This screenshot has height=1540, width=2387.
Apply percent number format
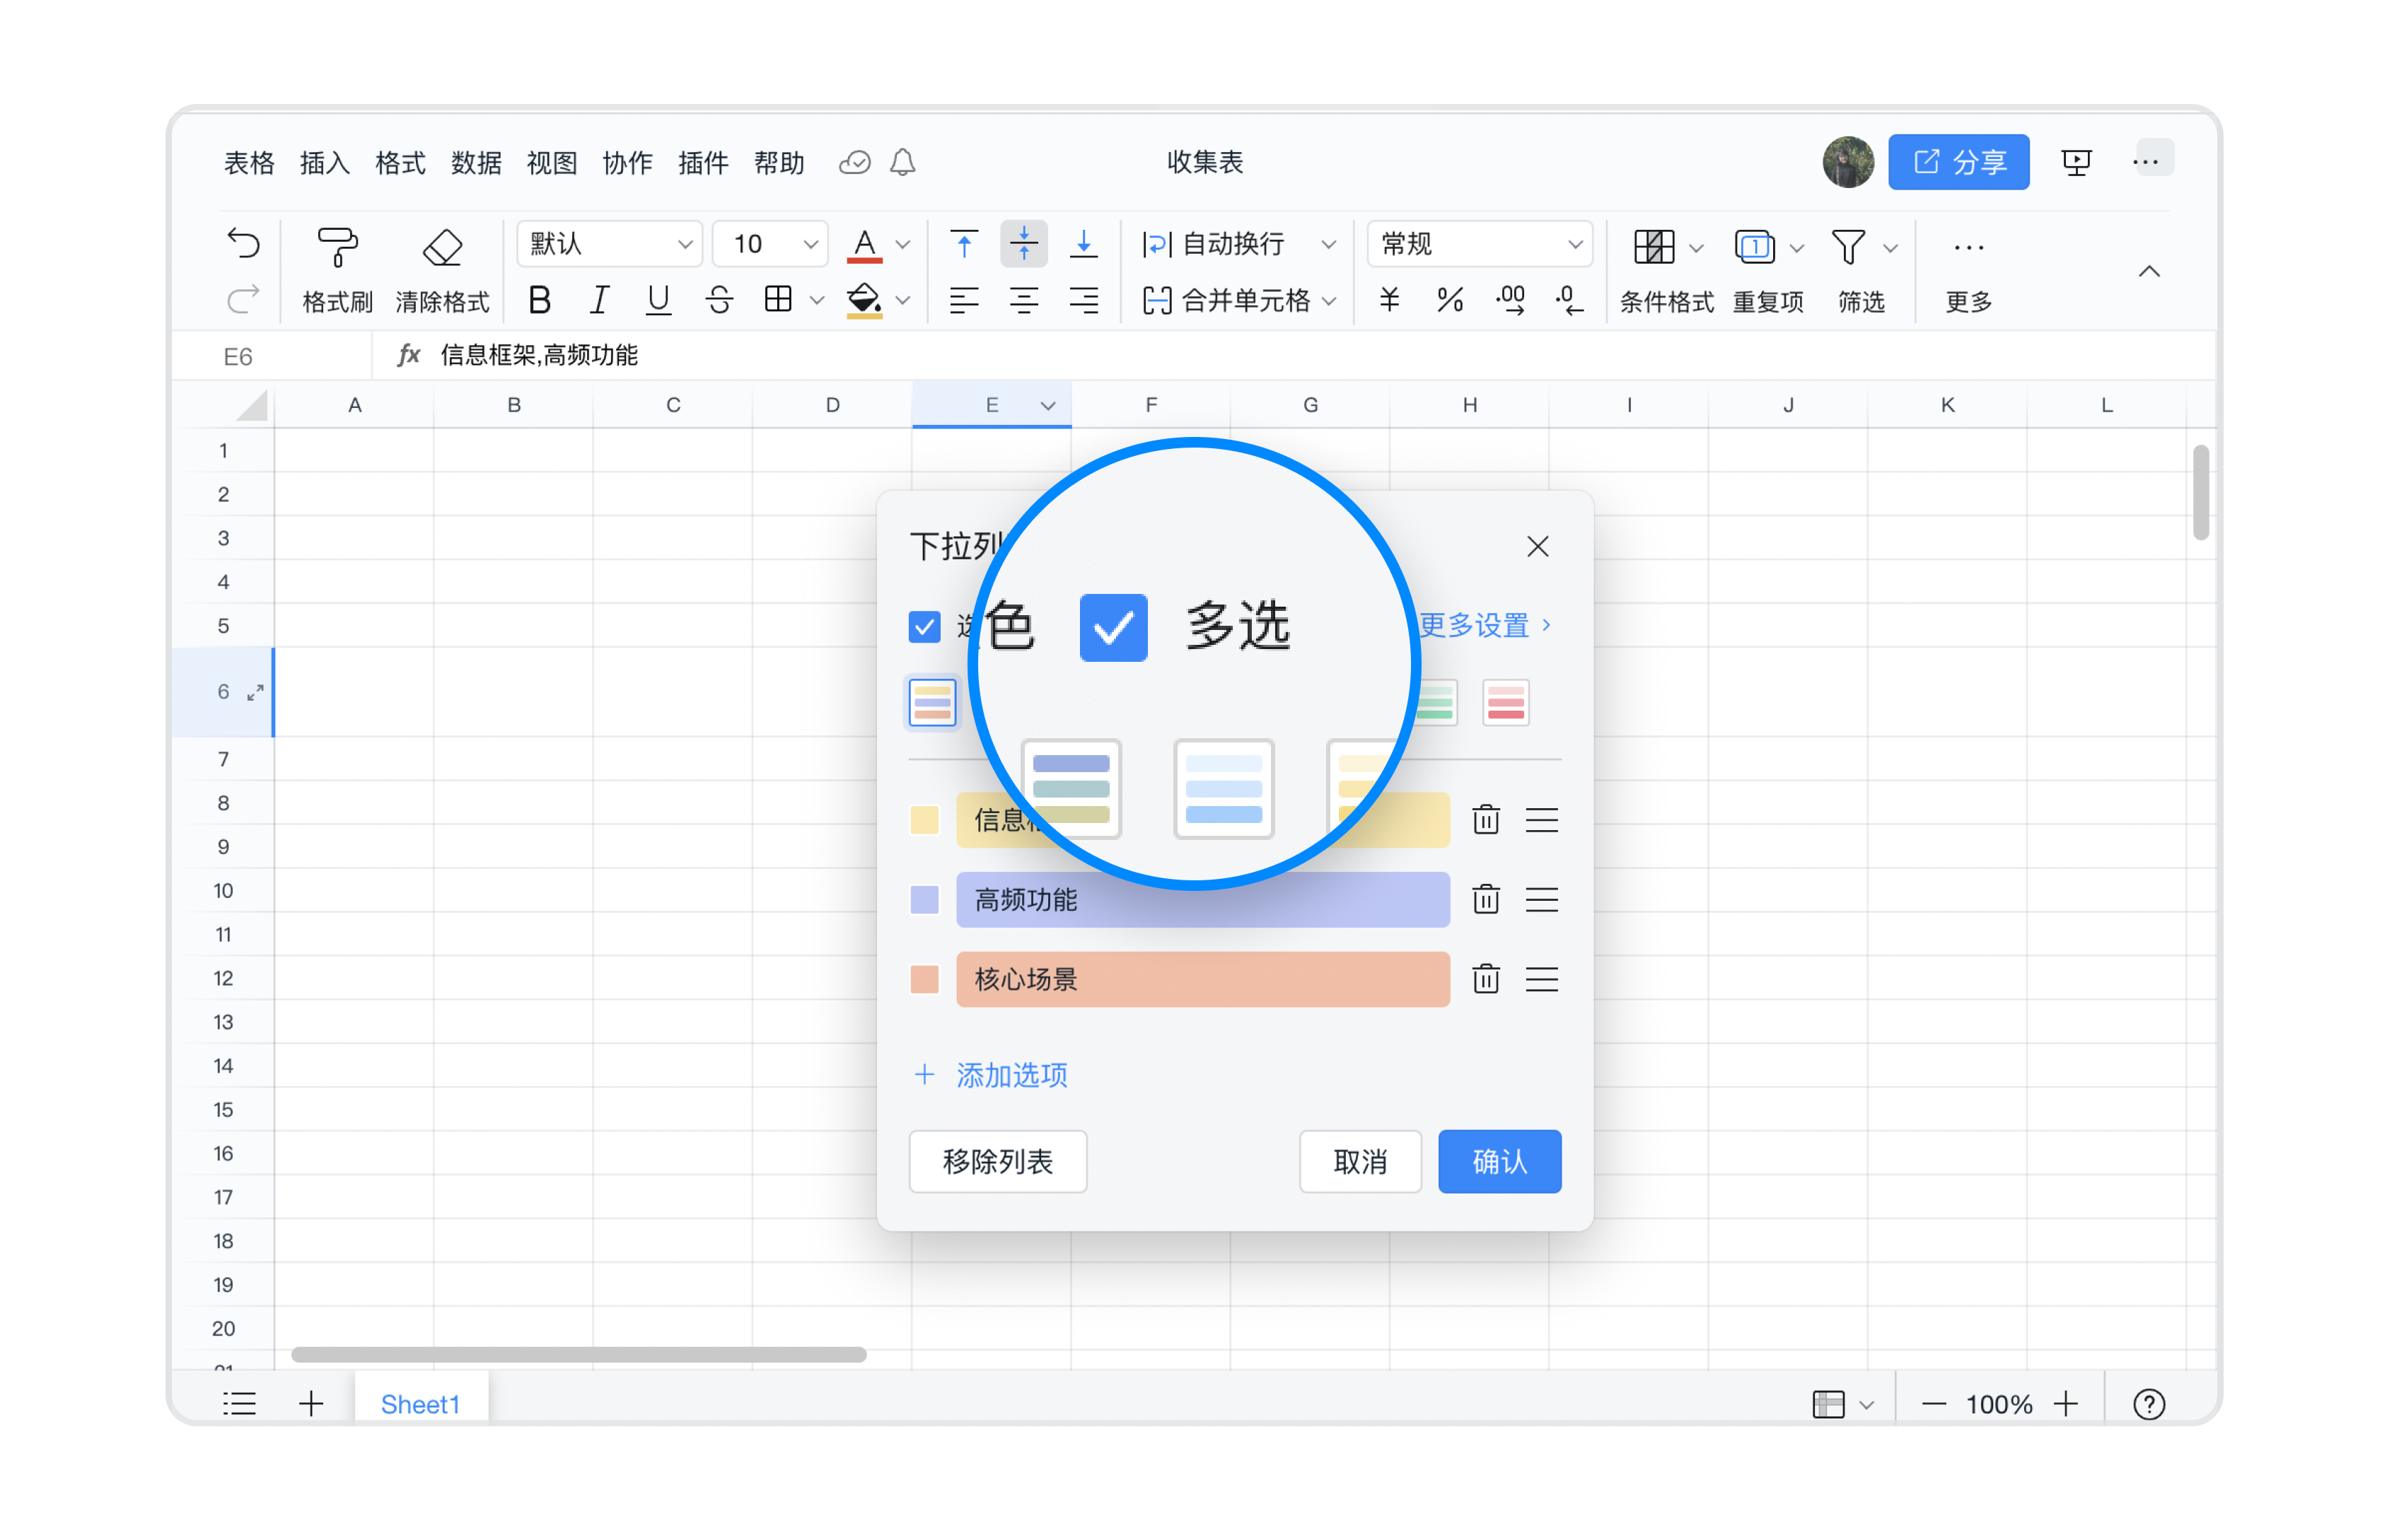click(1450, 300)
